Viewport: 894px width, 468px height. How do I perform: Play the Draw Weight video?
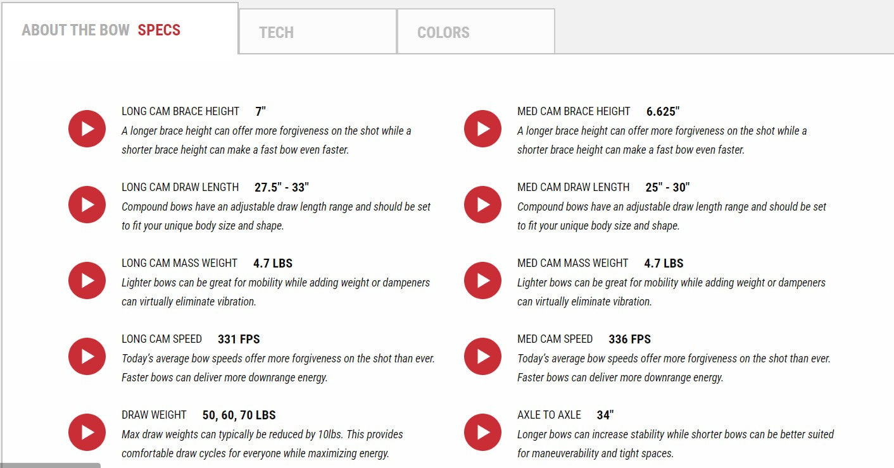point(87,433)
